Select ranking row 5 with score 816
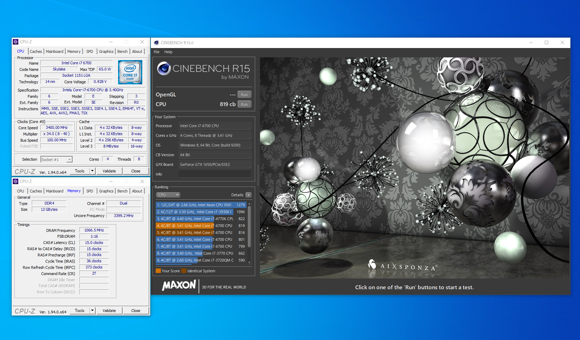This screenshot has width=580, height=340. point(201,233)
